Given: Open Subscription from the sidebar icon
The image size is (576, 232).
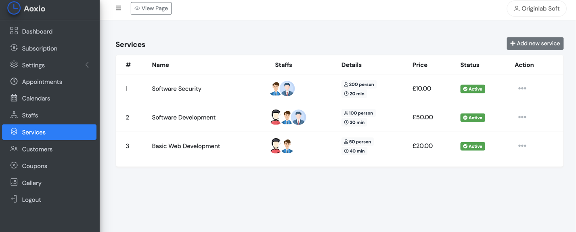Looking at the screenshot, I should point(14,48).
